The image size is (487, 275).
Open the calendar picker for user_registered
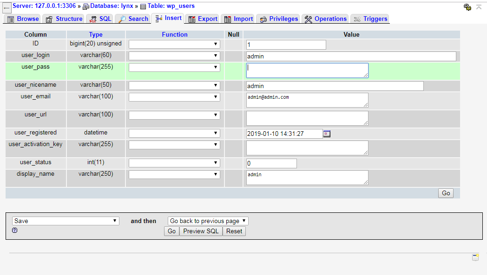pos(327,134)
